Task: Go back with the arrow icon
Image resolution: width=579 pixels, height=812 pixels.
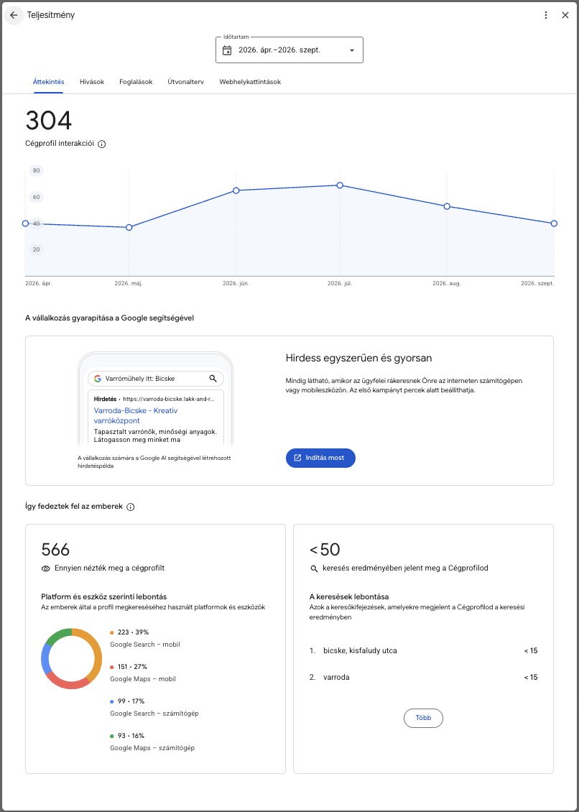Action: [14, 15]
